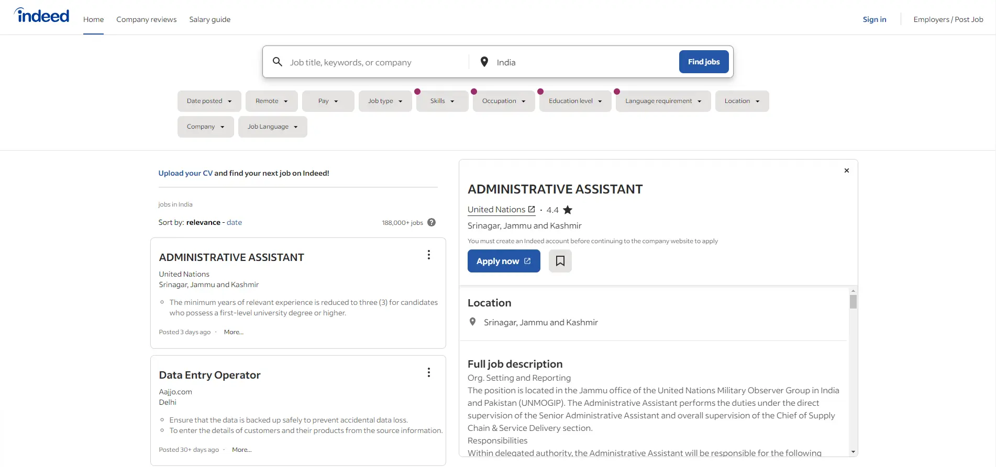The height and width of the screenshot is (467, 996).
Task: Open options menu for Data Entry Operator card
Action: coord(429,372)
